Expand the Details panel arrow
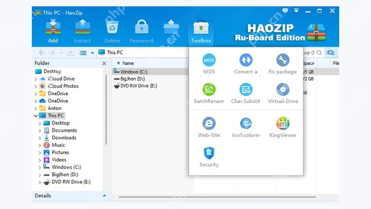This screenshot has width=371, height=209. click(104, 196)
